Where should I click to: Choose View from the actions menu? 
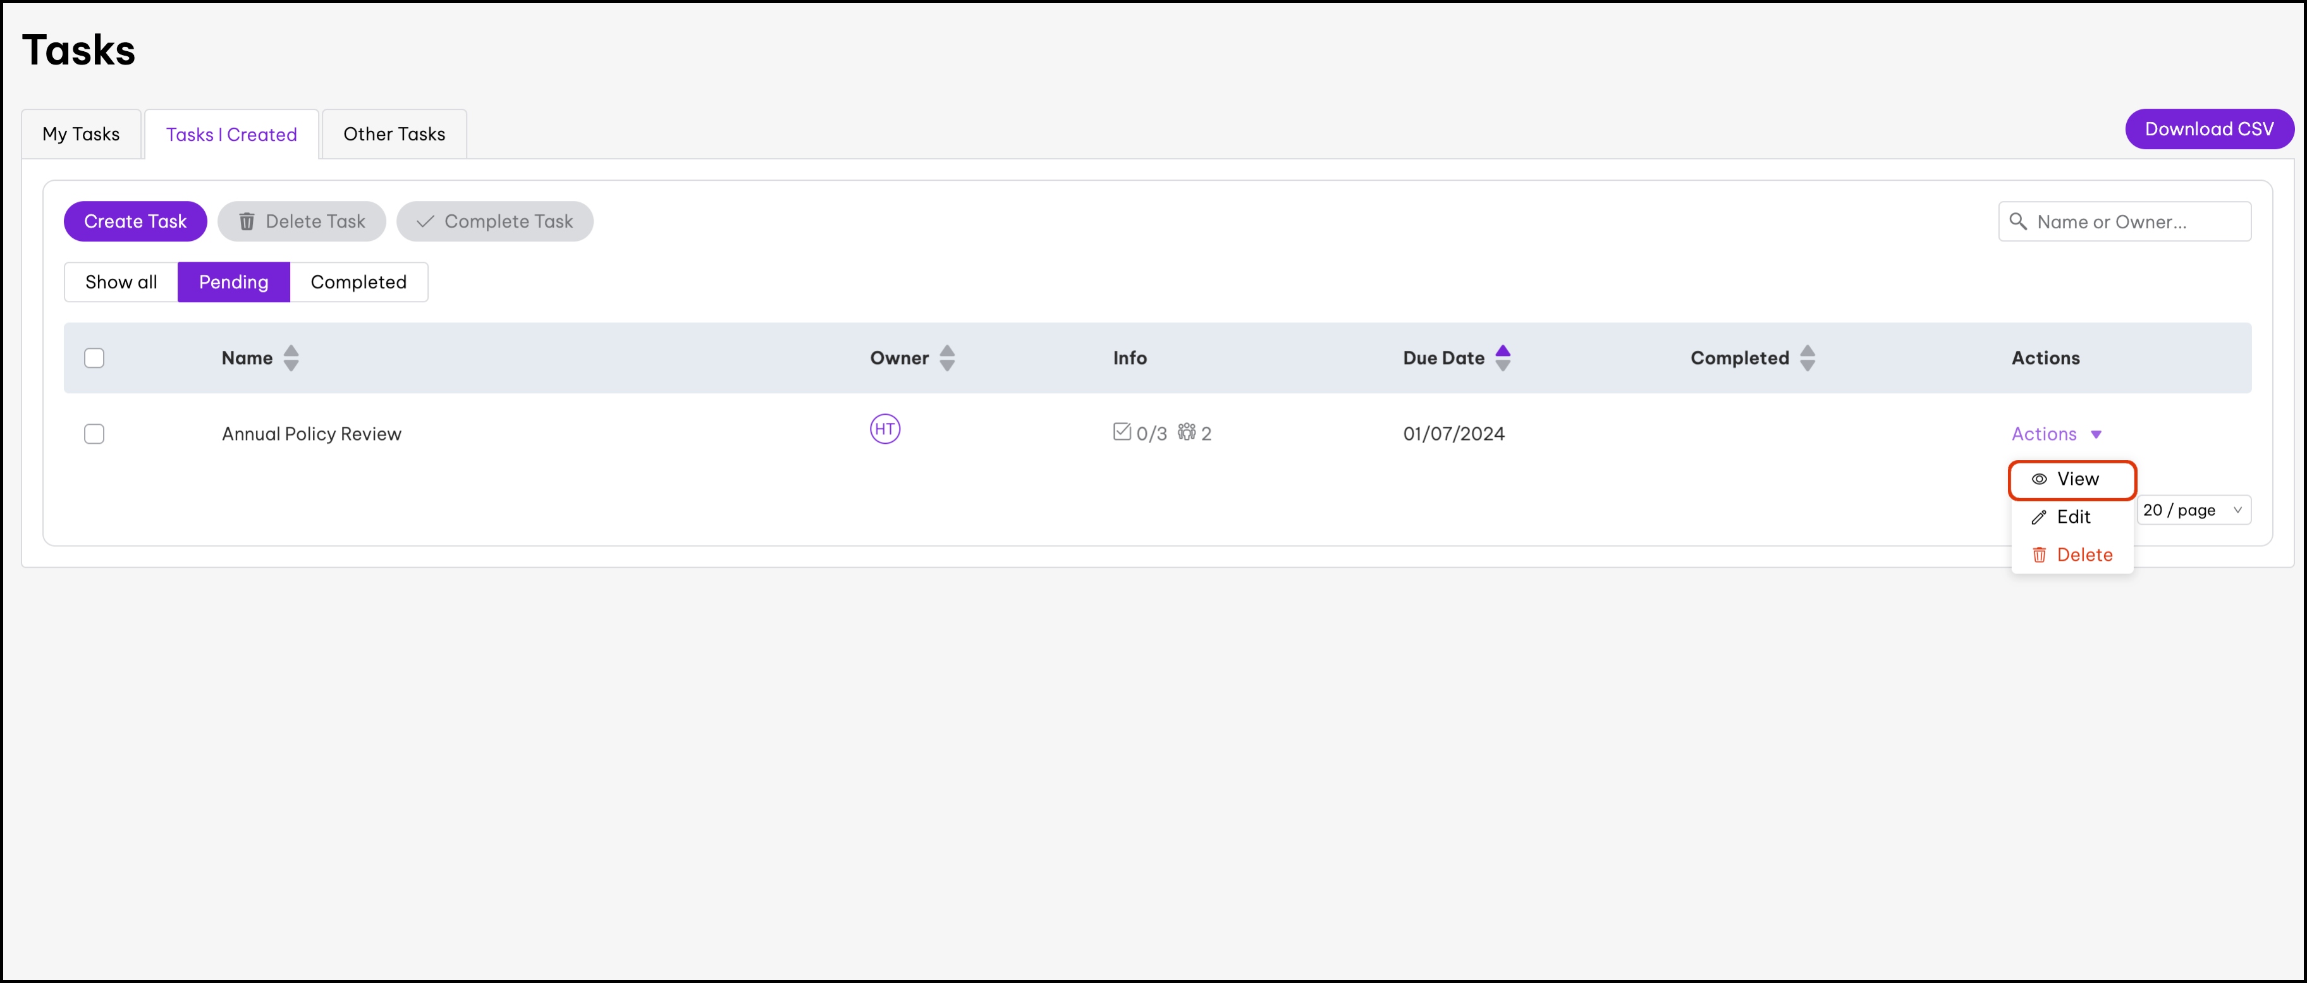tap(2071, 479)
